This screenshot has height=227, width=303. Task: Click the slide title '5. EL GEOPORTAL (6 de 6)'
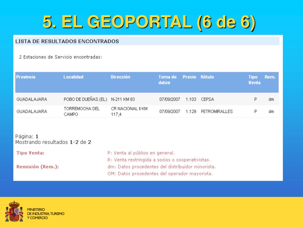[x=149, y=22]
